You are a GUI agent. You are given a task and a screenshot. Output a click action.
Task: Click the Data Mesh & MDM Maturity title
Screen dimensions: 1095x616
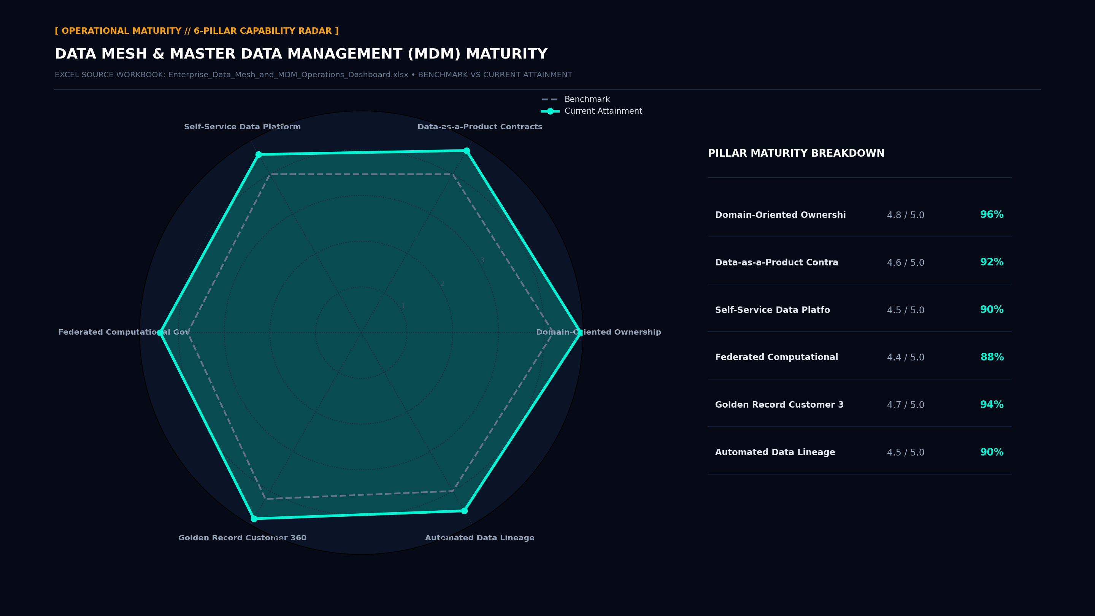[301, 54]
